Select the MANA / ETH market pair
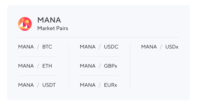198x109 pixels. coord(35,66)
